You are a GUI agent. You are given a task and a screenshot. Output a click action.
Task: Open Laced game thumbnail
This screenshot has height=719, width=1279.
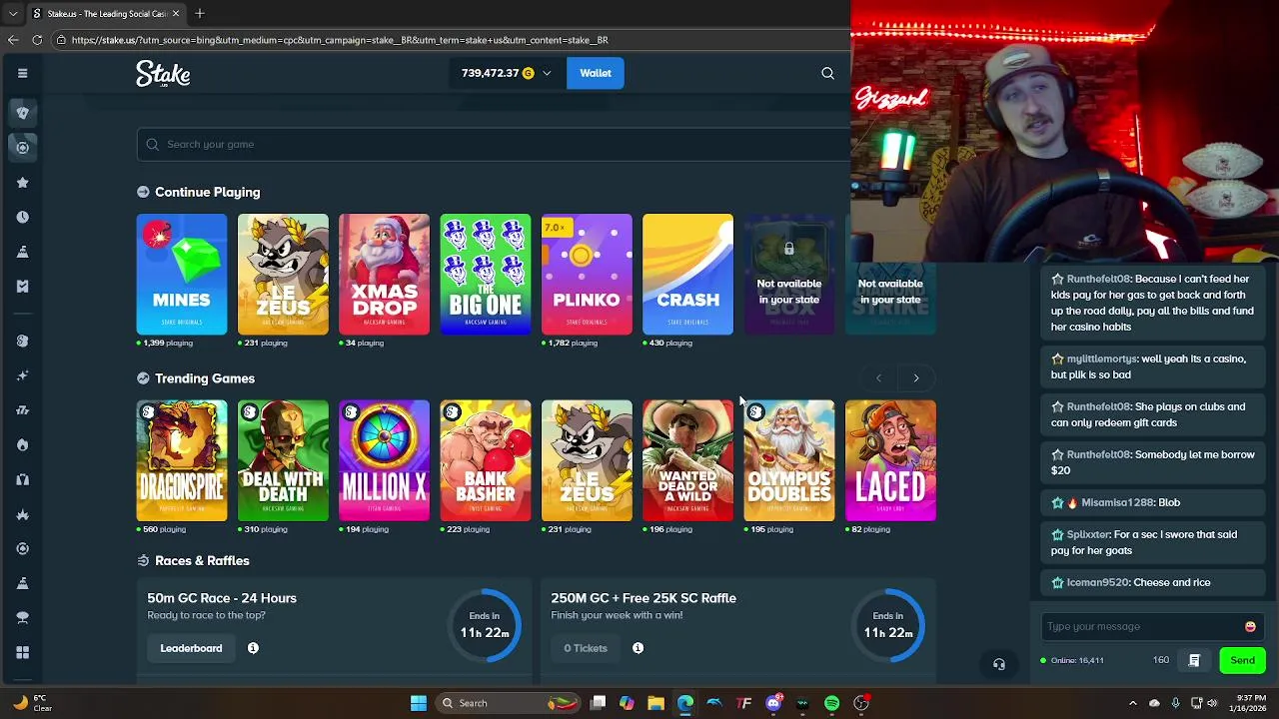tap(890, 460)
